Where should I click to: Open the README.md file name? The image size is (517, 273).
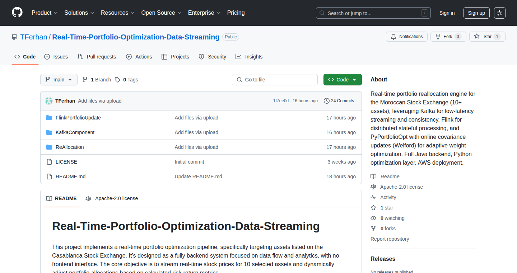(71, 176)
